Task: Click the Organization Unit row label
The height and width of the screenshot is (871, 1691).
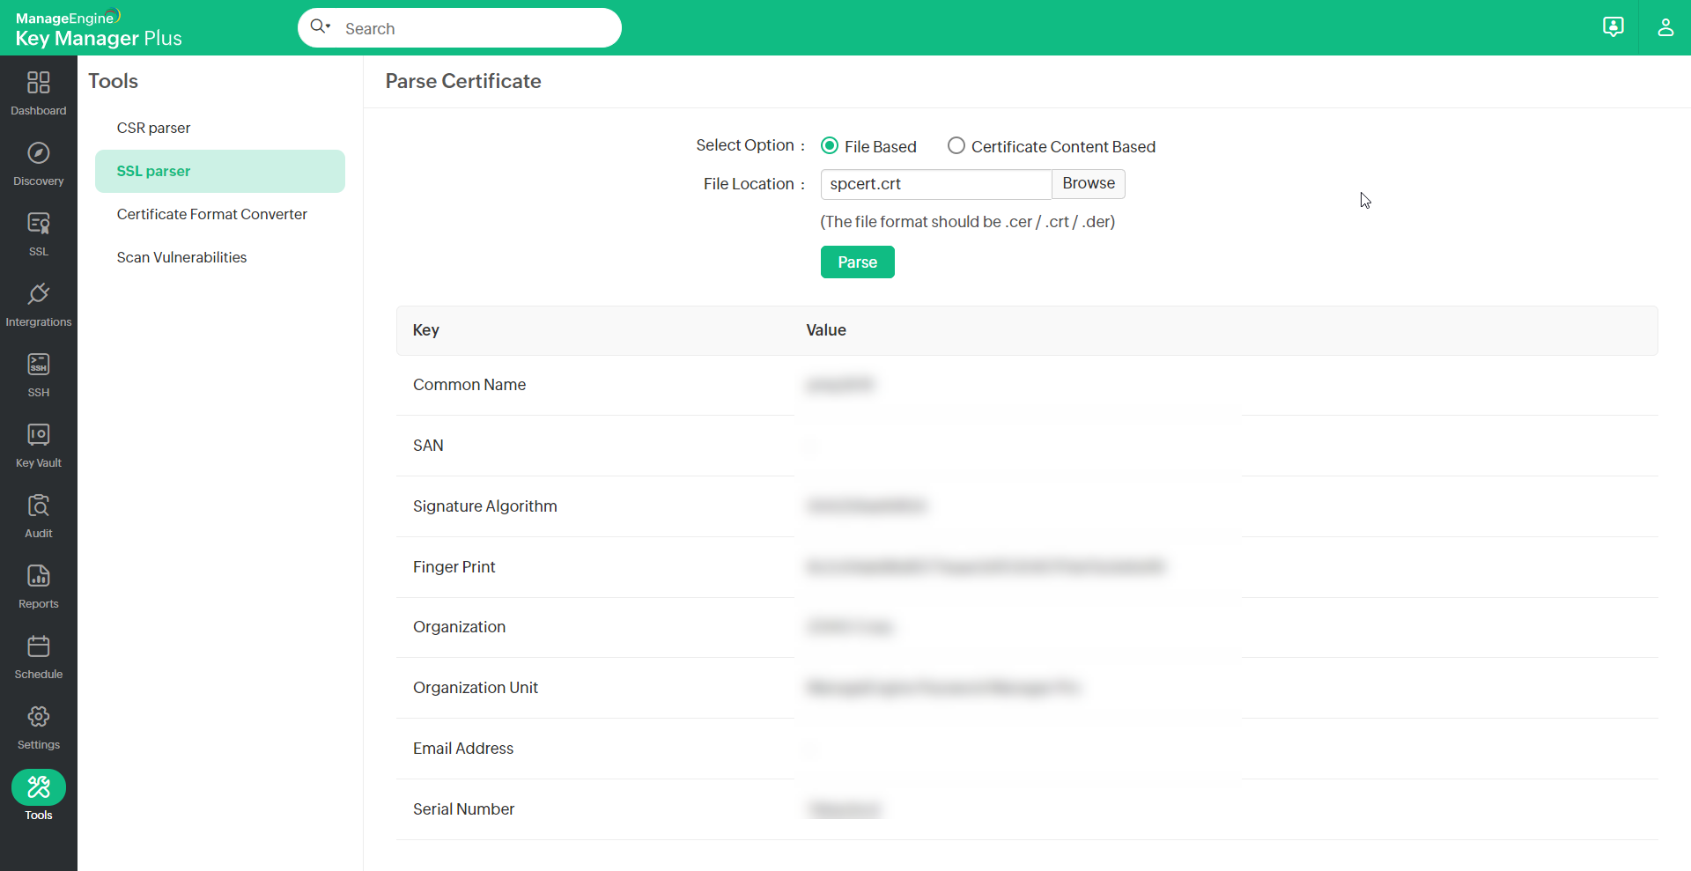Action: point(476,688)
